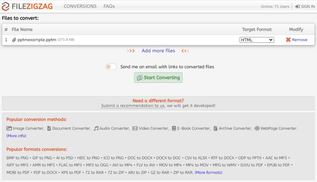
Task: Select RTF to DOCX conversion
Action: click(223, 158)
